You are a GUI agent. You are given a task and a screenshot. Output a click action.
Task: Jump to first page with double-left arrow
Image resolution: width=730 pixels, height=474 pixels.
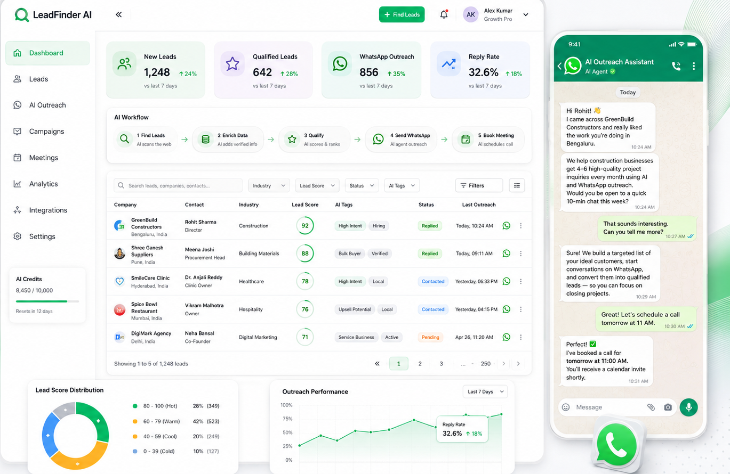pos(377,364)
